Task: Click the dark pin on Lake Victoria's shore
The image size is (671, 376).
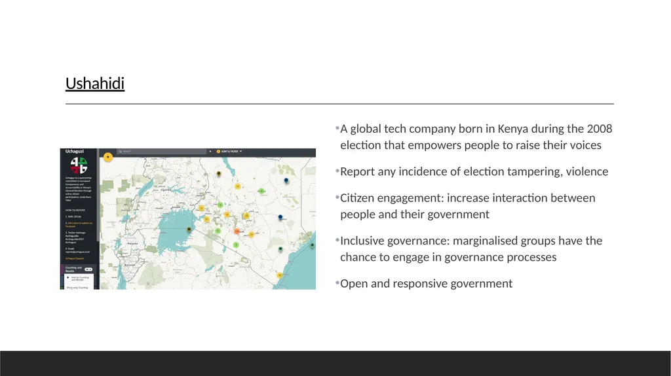Action: click(189, 230)
